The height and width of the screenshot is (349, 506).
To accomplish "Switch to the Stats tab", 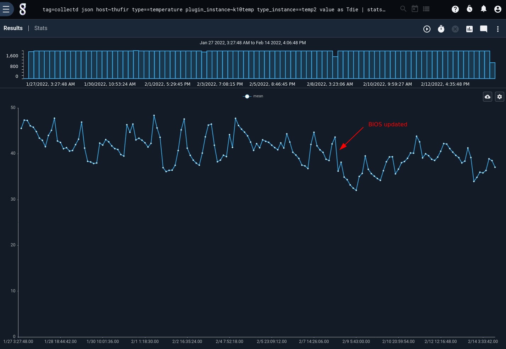I will pos(41,28).
